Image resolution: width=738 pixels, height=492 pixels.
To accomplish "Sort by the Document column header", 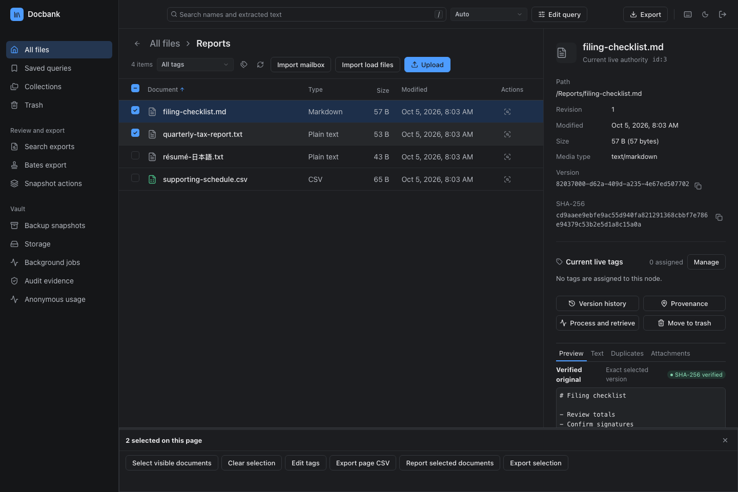I will [x=166, y=90].
